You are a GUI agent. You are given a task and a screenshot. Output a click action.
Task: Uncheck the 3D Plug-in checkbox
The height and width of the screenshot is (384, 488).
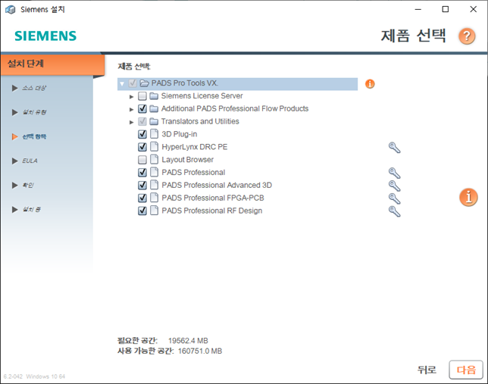142,134
